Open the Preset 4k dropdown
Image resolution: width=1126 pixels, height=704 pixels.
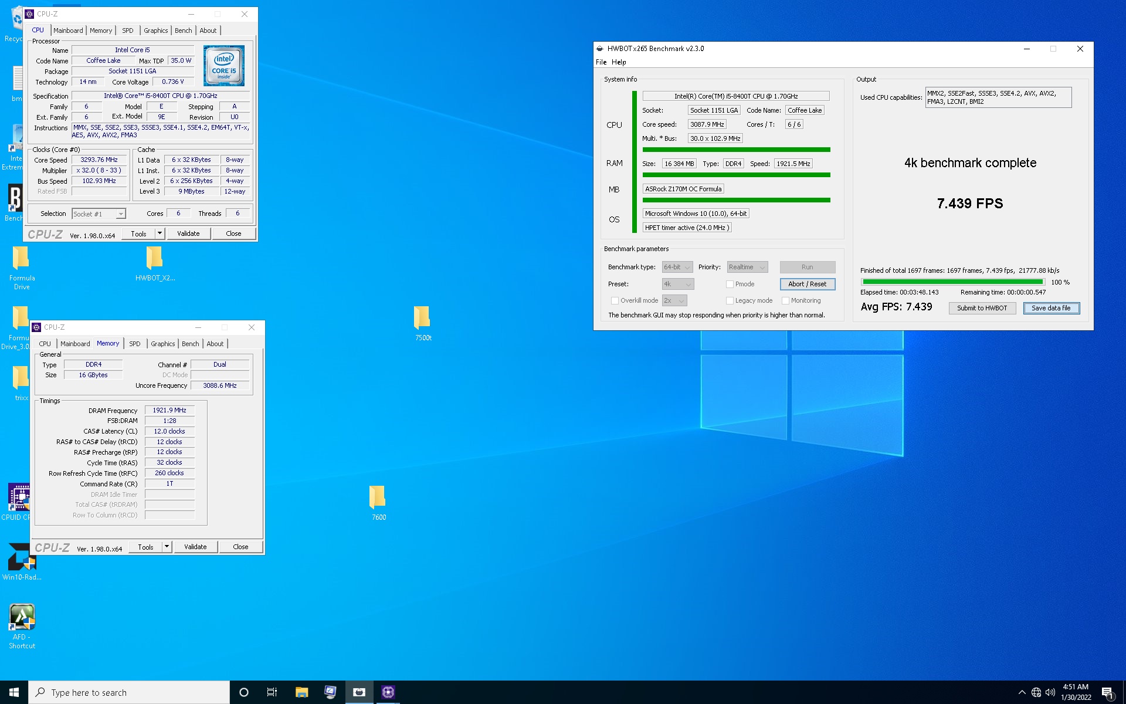[678, 284]
